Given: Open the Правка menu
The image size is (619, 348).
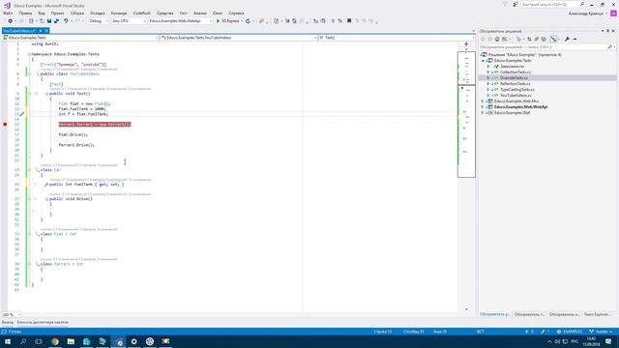Looking at the screenshot, I should [x=25, y=13].
